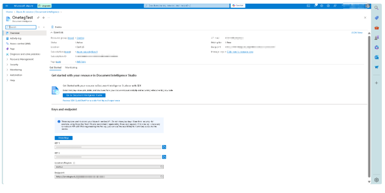Open Outlook from the browser sidebar

376,57
